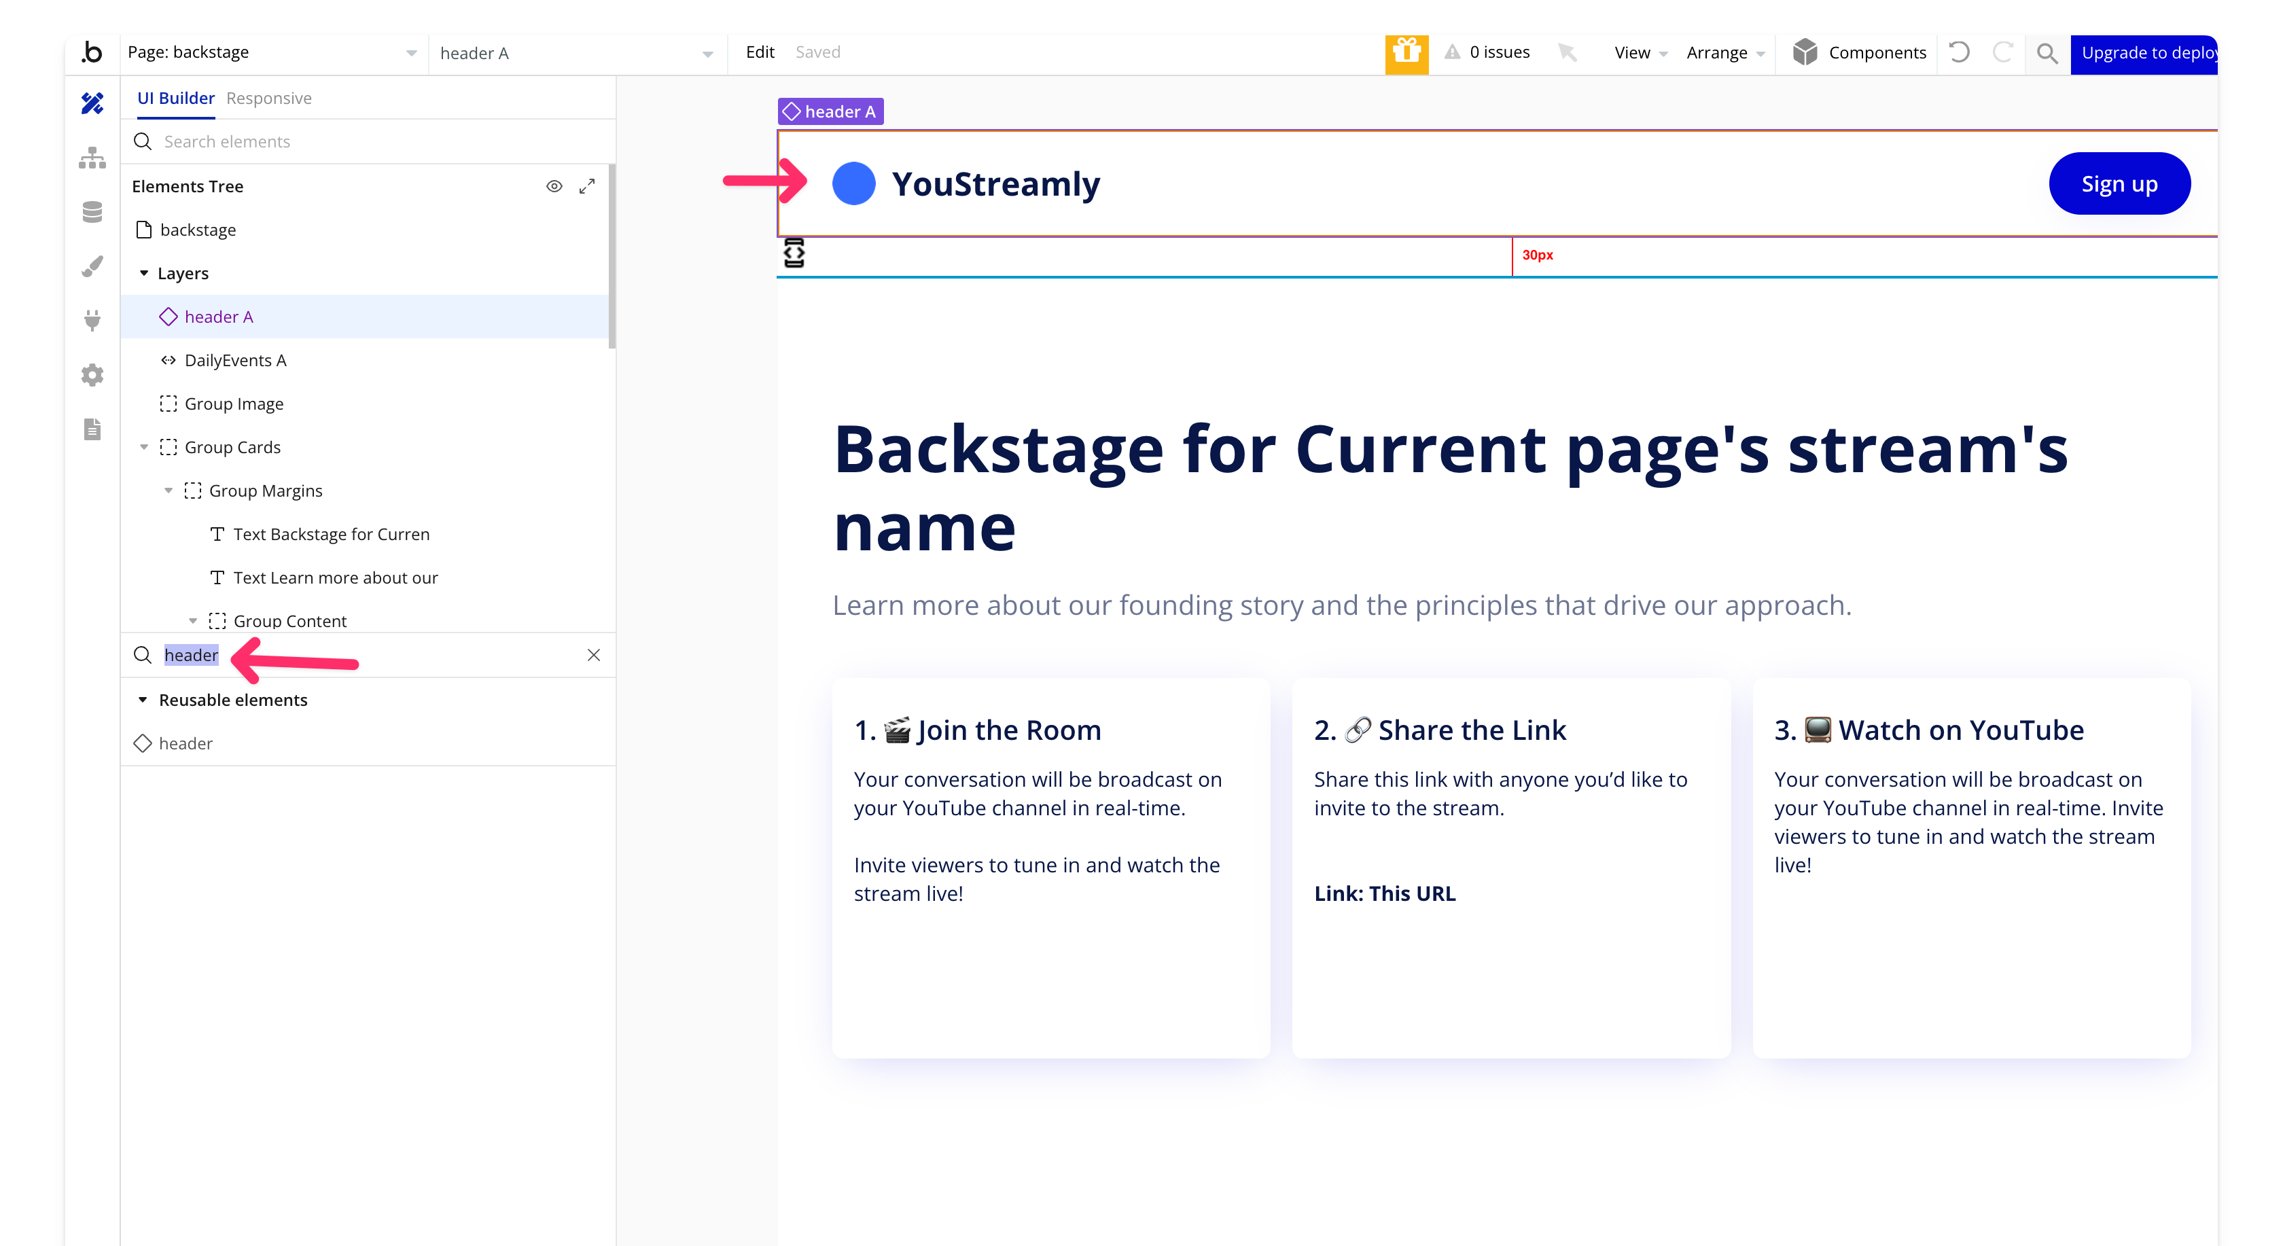2283x1246 pixels.
Task: Toggle Elements Tree eye visibility icon
Action: click(554, 186)
